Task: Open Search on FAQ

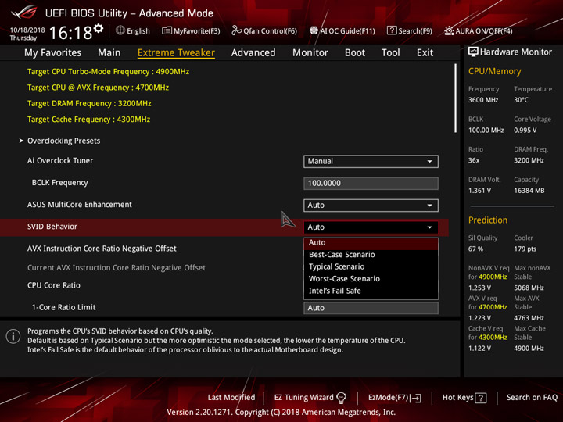Action: pos(532,397)
